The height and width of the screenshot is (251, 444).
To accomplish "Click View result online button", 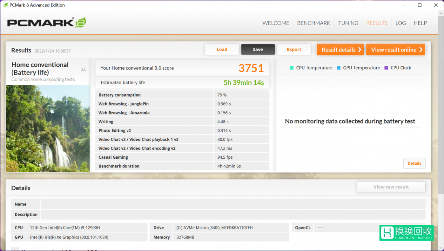I will click(396, 49).
